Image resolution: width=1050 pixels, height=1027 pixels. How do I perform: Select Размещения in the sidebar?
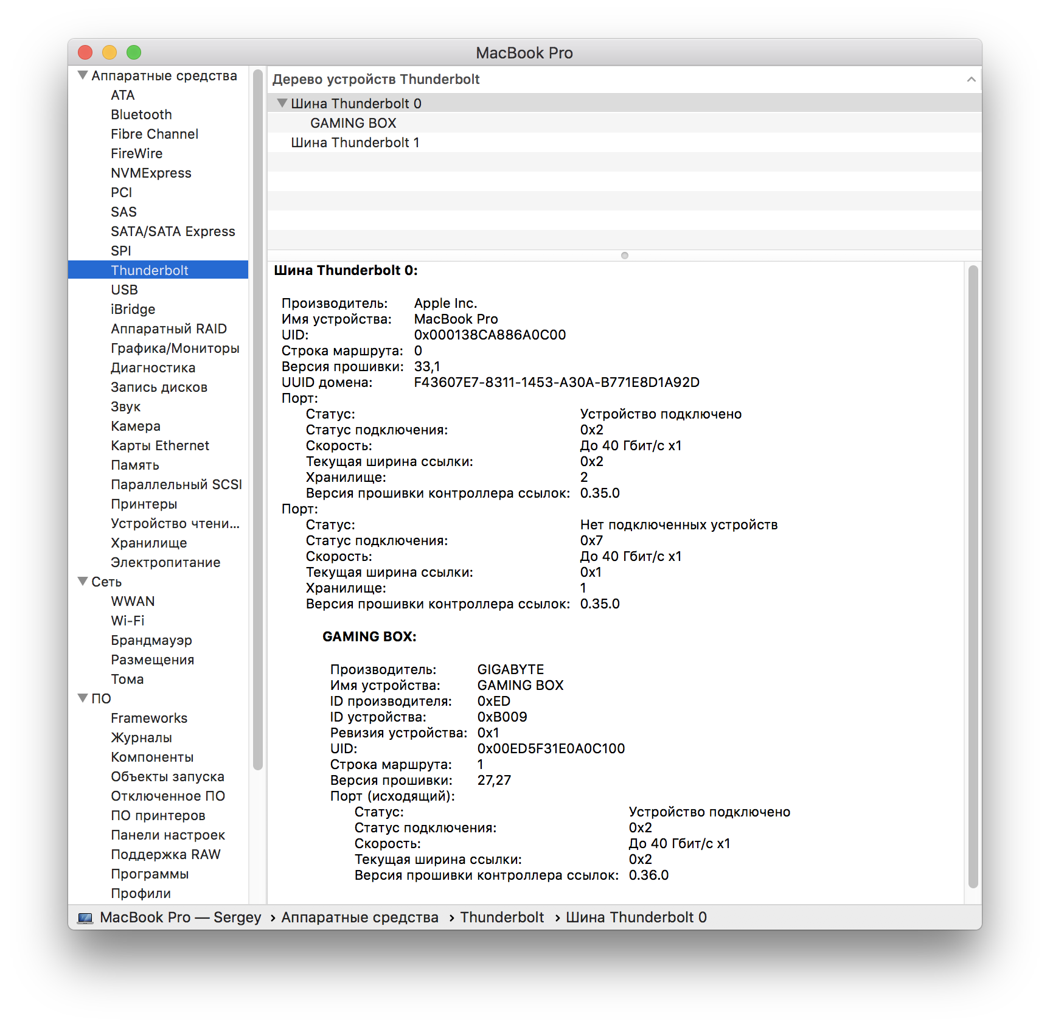pyautogui.click(x=152, y=660)
